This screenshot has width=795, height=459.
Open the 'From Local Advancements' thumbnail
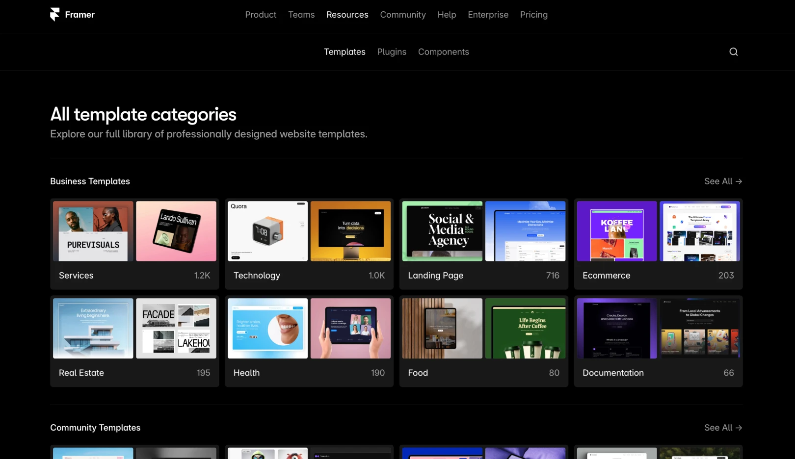[x=700, y=329]
